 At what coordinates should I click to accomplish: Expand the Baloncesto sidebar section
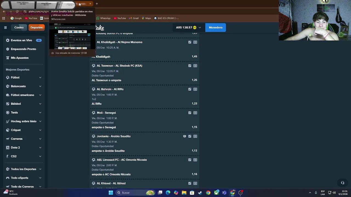(40, 86)
